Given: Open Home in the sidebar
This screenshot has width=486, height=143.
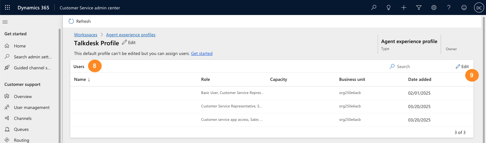Looking at the screenshot, I should pos(20,46).
